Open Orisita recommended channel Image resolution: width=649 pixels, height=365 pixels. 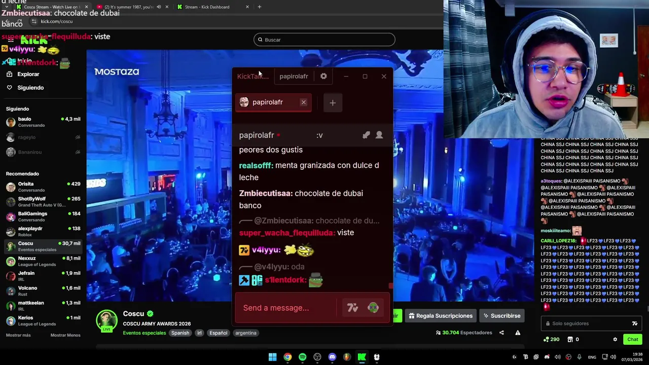tap(43, 187)
